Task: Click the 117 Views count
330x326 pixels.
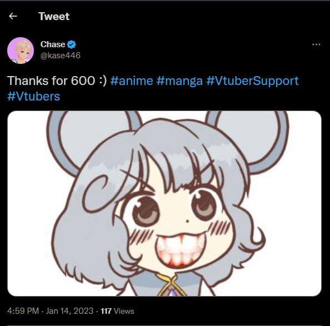Action: [117, 311]
